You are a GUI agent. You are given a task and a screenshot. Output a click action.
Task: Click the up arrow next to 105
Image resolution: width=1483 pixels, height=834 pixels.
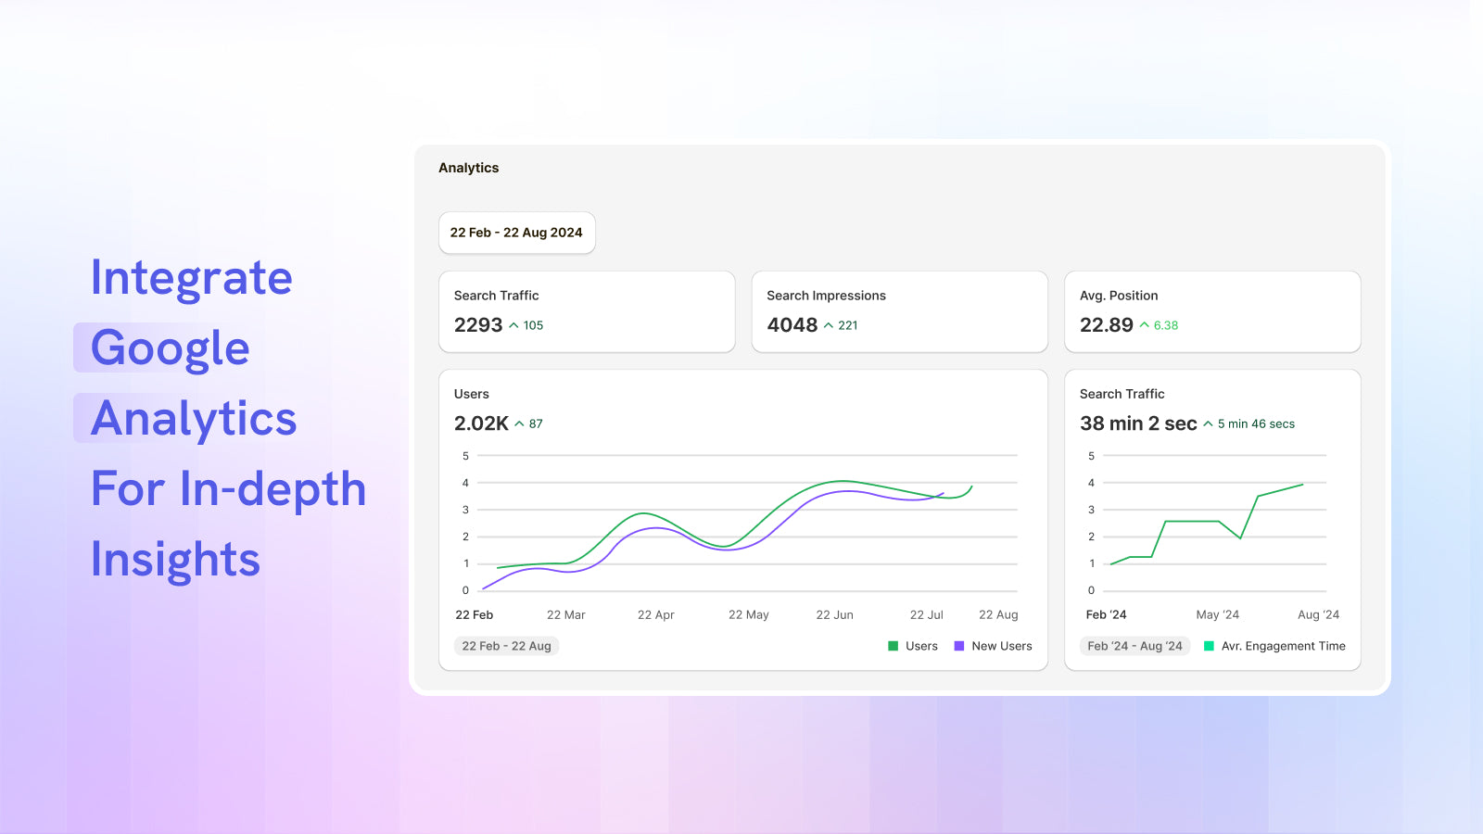coord(513,325)
